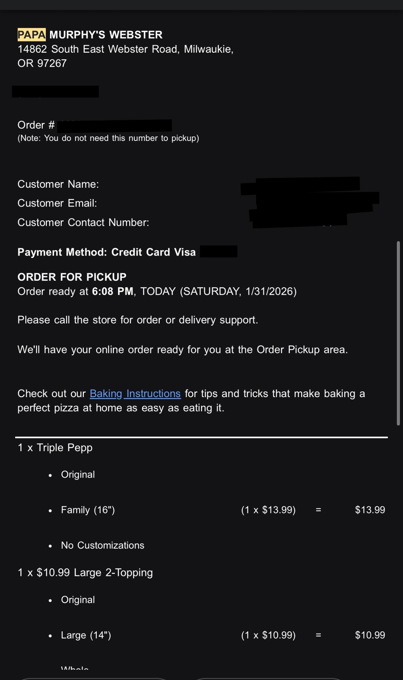Click the MURPHY'S WEBSTER store title

106,35
